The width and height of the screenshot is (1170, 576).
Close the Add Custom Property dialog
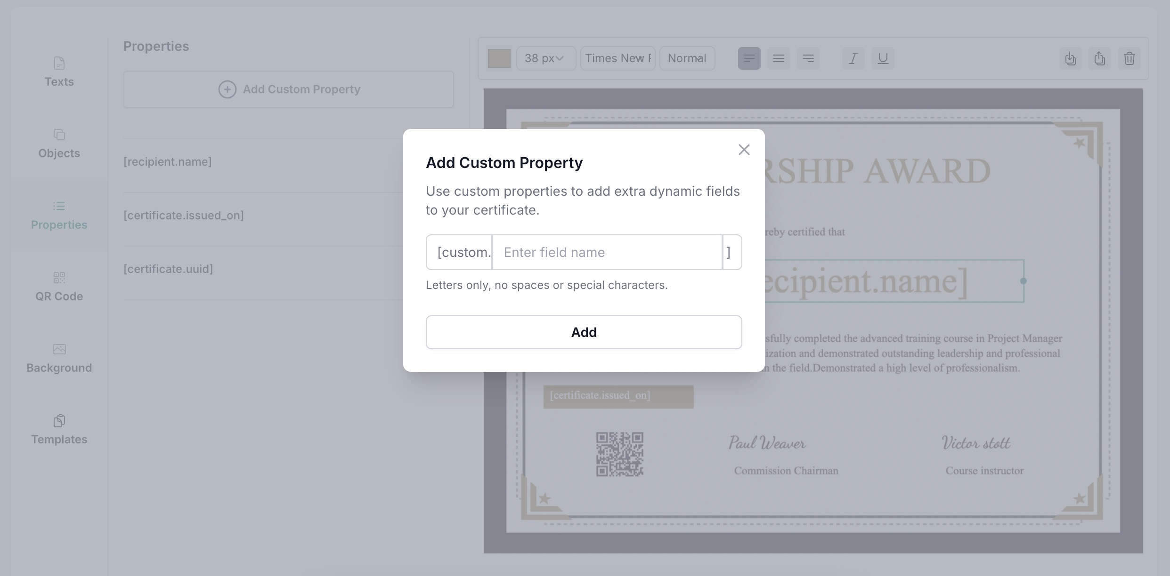point(744,150)
